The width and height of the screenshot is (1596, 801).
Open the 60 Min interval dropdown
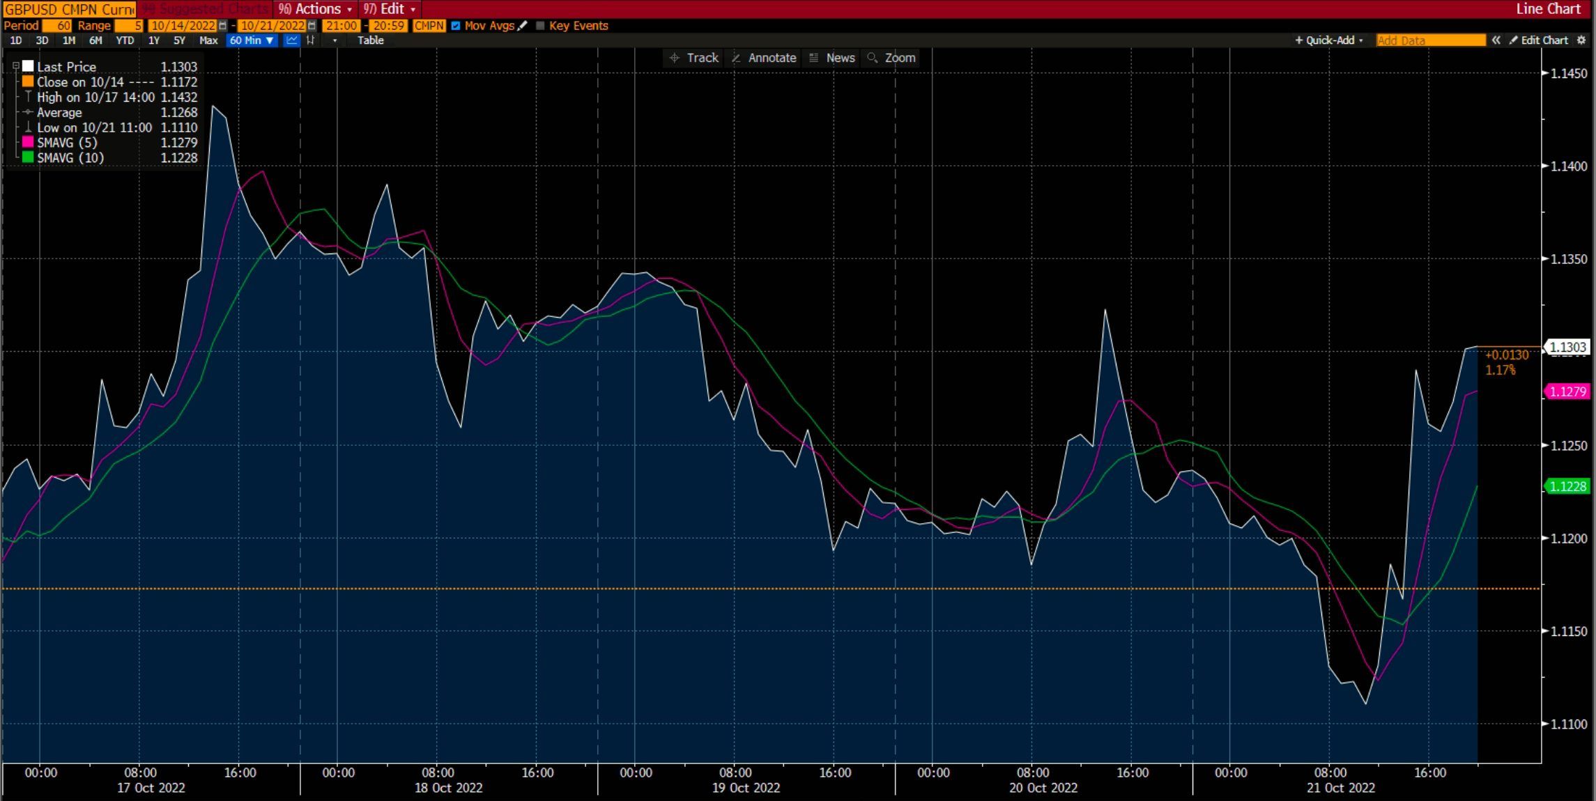click(x=252, y=40)
